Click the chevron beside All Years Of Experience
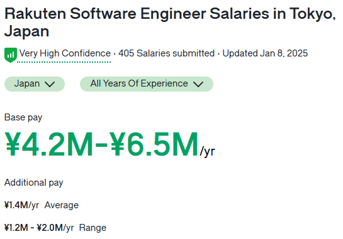The width and height of the screenshot is (343, 239). pyautogui.click(x=198, y=84)
